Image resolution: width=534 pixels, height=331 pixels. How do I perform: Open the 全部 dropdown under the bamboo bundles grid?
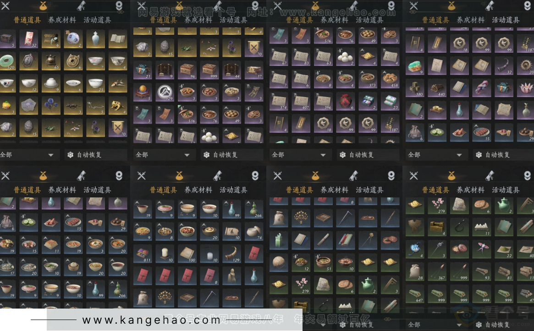435,325
